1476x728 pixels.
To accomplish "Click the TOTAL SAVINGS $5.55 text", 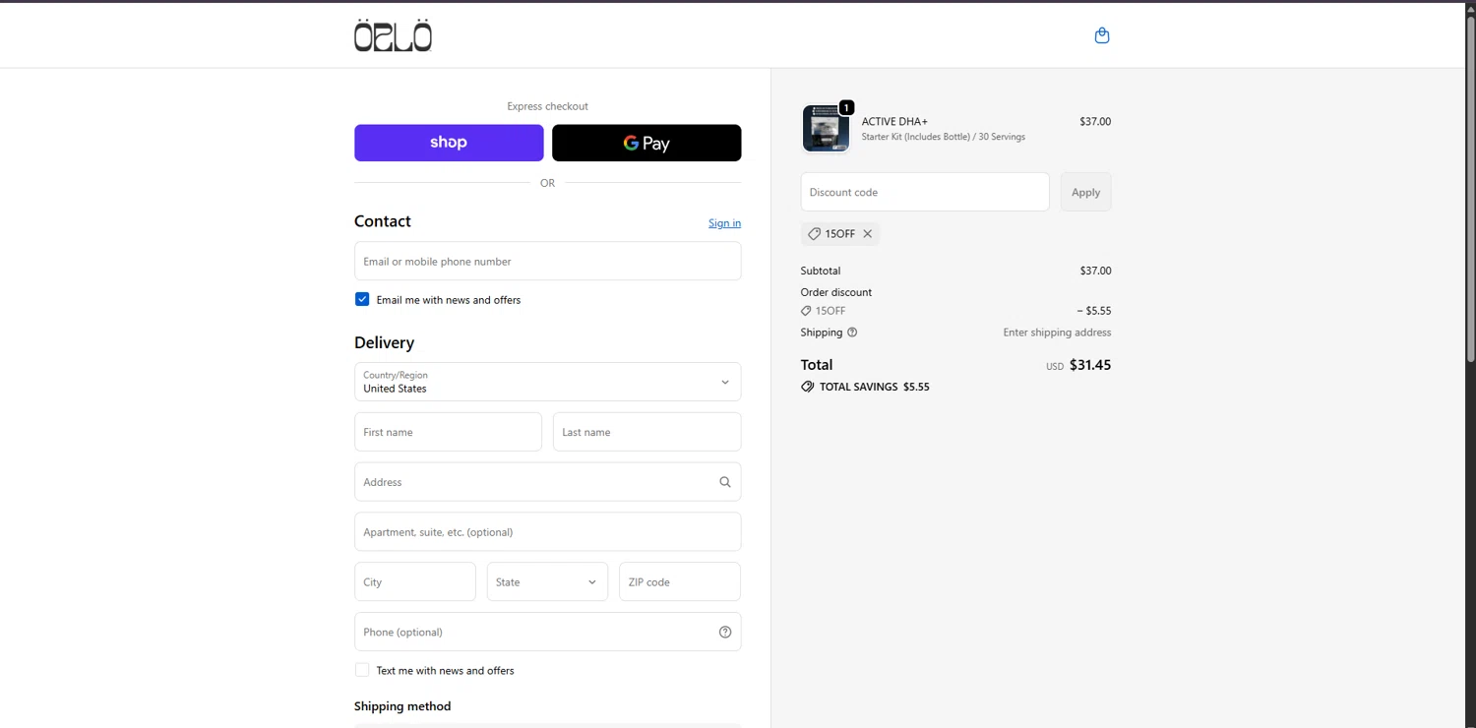I will coord(875,387).
